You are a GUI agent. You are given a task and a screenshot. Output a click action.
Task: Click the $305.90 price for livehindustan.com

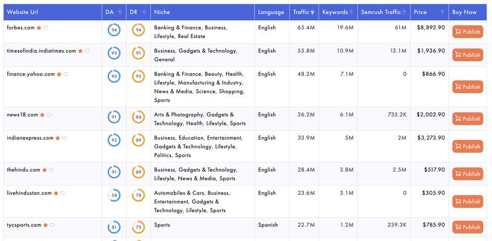(x=434, y=193)
